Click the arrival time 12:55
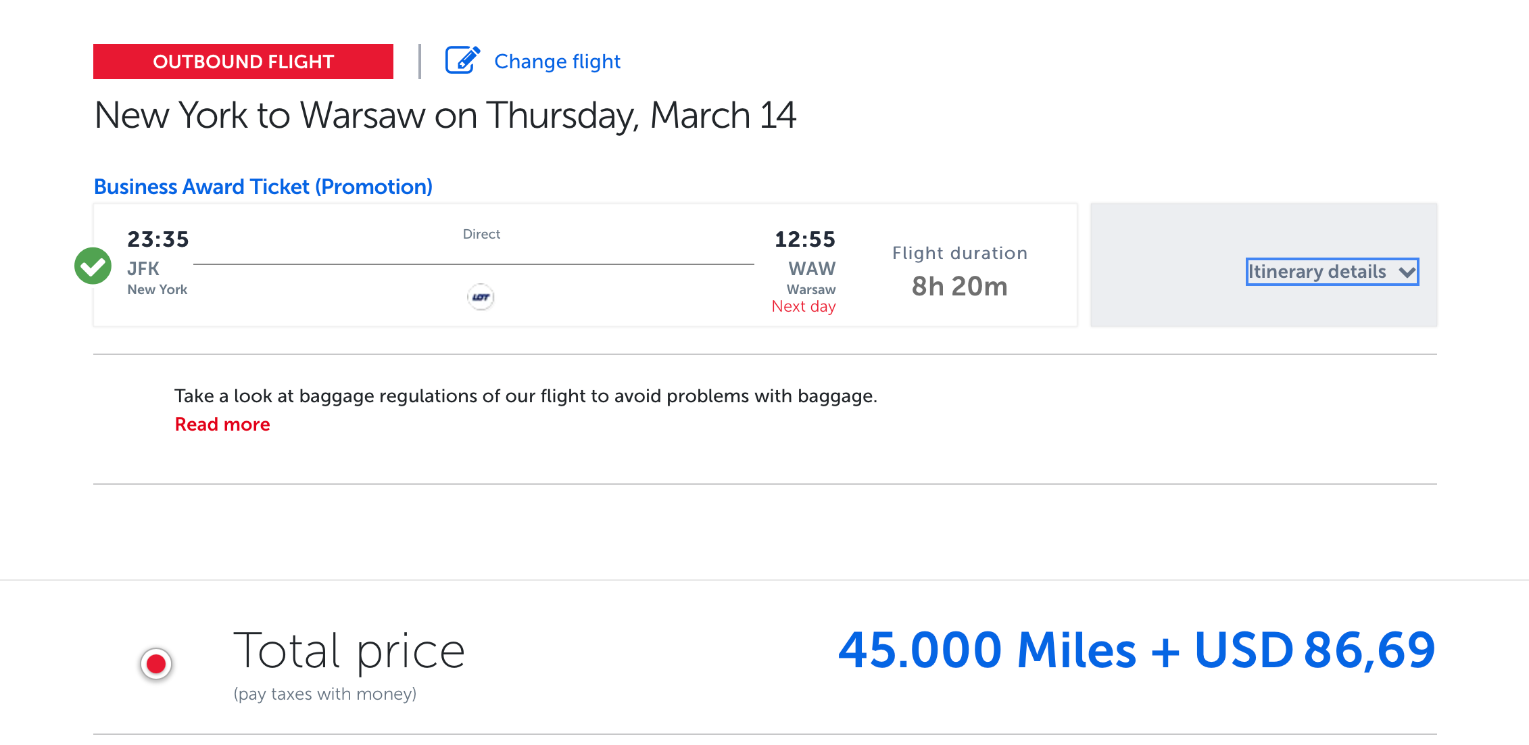The width and height of the screenshot is (1529, 745). (804, 239)
